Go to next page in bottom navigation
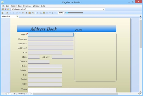143x96 pixels. [x=27, y=94]
